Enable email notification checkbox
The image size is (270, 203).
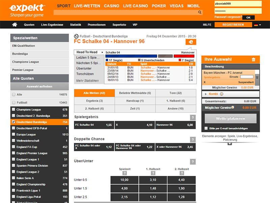[x=206, y=128]
